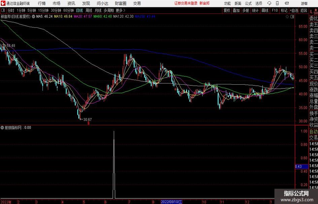Image resolution: width=318 pixels, height=204 pixels.
Task: Select the 月线 monthly period
Action: pyautogui.click(x=98, y=10)
